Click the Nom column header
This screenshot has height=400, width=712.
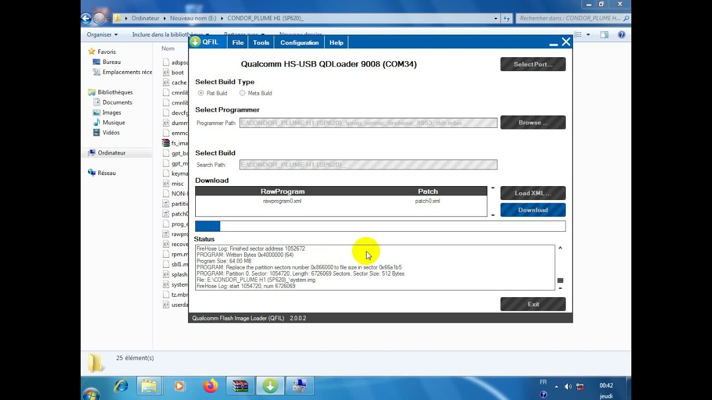point(168,48)
